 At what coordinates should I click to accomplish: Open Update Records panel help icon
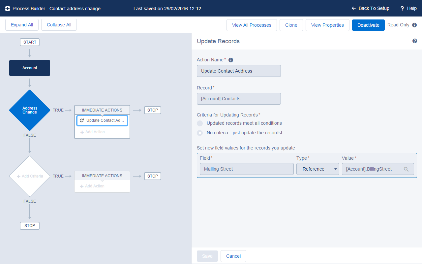coord(415,41)
